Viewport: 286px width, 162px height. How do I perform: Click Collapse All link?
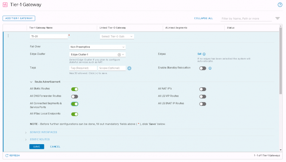point(203,18)
